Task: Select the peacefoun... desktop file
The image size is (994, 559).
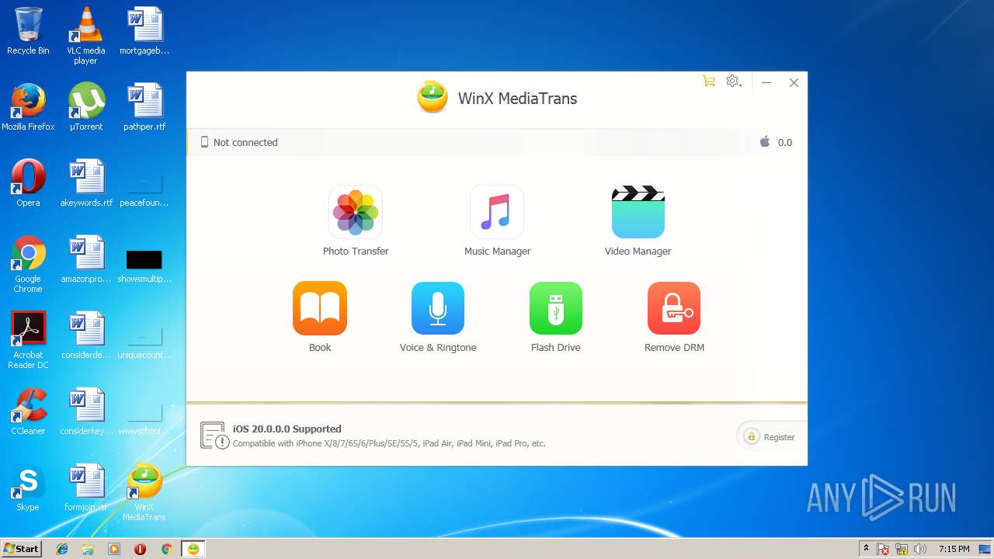Action: [144, 191]
